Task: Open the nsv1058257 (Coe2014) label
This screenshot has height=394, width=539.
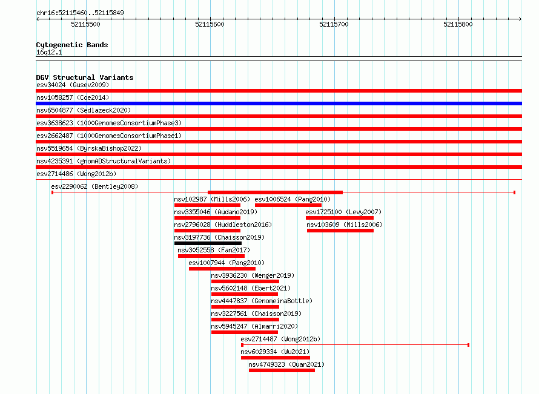Action: pyautogui.click(x=73, y=97)
